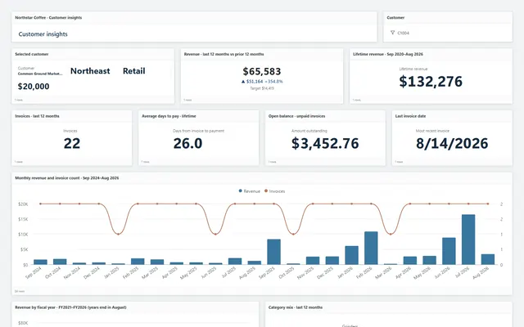The image size is (524, 327).
Task: Click the up triangle beside $51,164
Action: pos(243,82)
